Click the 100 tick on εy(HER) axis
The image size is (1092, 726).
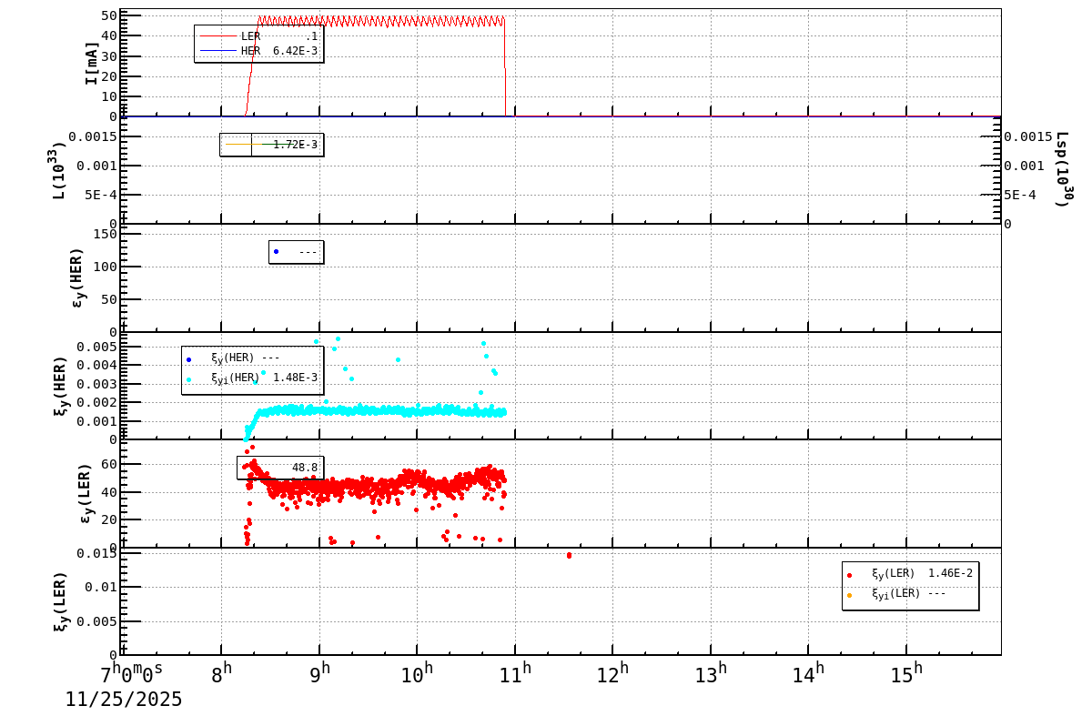pyautogui.click(x=105, y=267)
